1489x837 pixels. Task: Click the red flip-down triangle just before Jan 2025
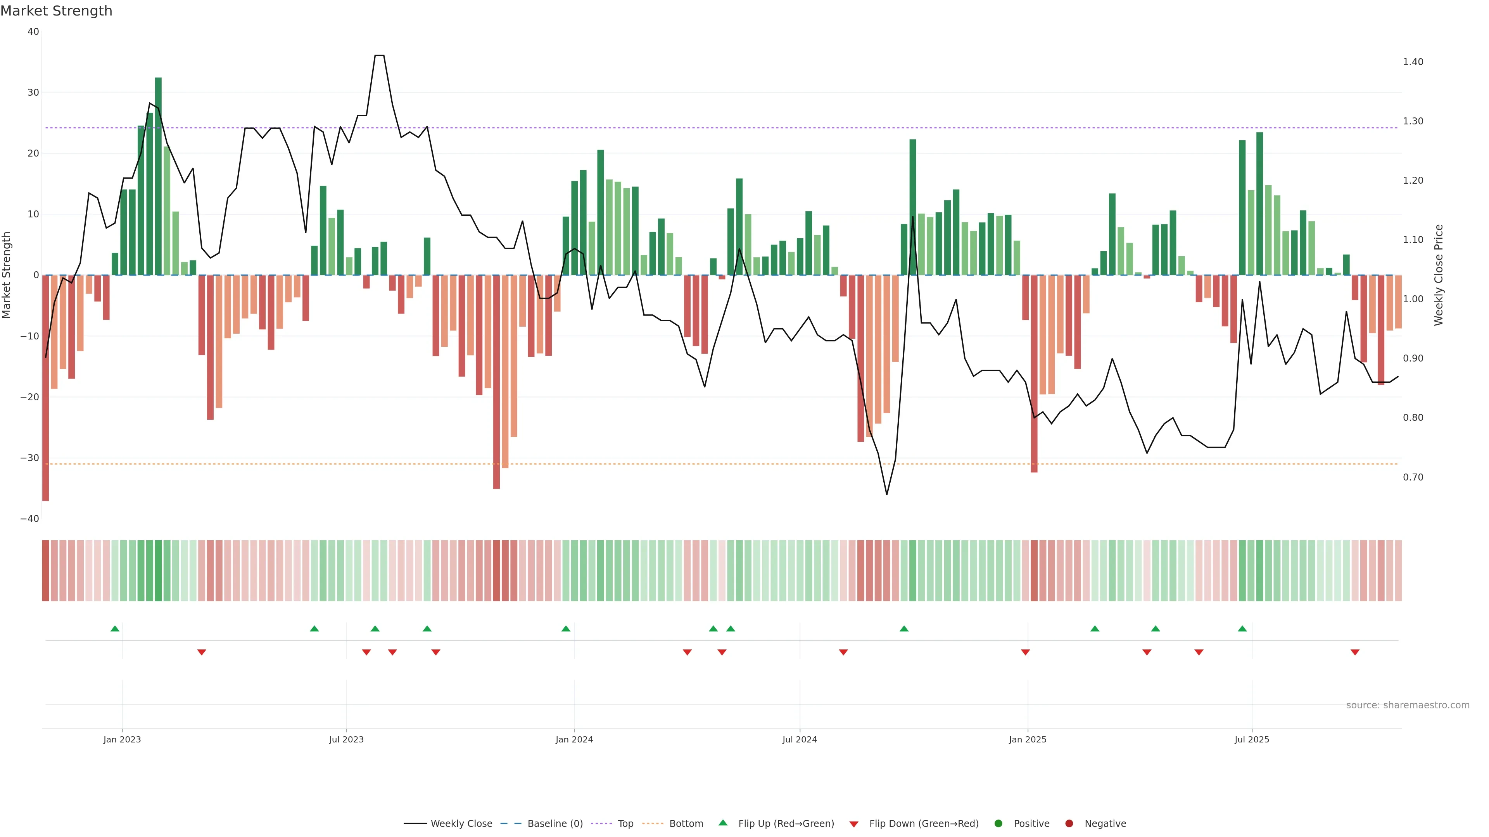tap(1025, 652)
